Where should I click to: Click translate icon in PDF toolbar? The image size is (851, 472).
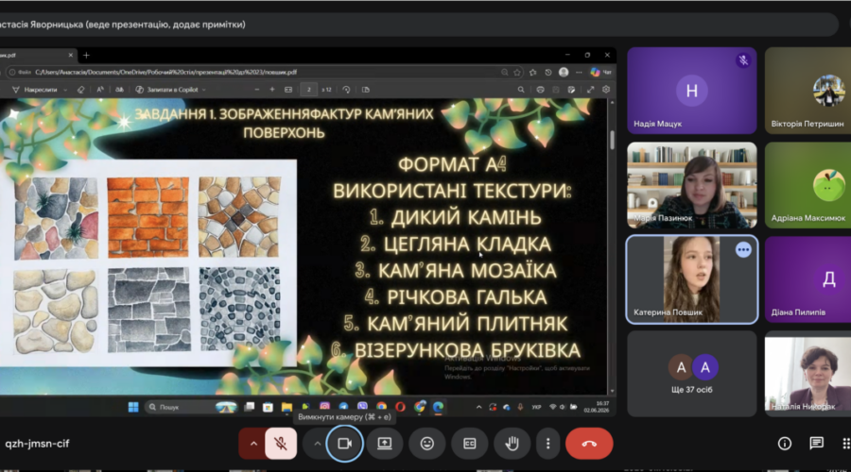pos(119,90)
